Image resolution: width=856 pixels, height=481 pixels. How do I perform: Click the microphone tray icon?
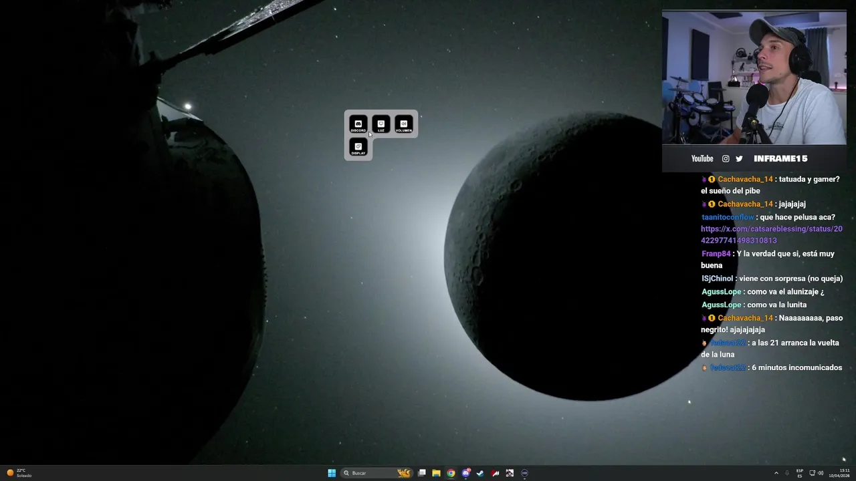(x=787, y=473)
